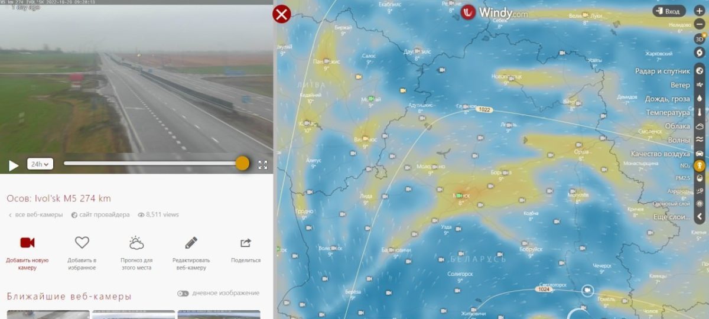Screen dimensions: 709x319
Task: Share this webcam
Action: tap(246, 249)
